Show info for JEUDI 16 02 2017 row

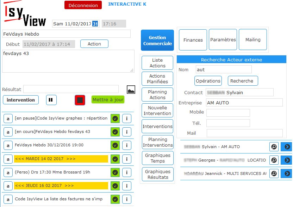[127, 186]
